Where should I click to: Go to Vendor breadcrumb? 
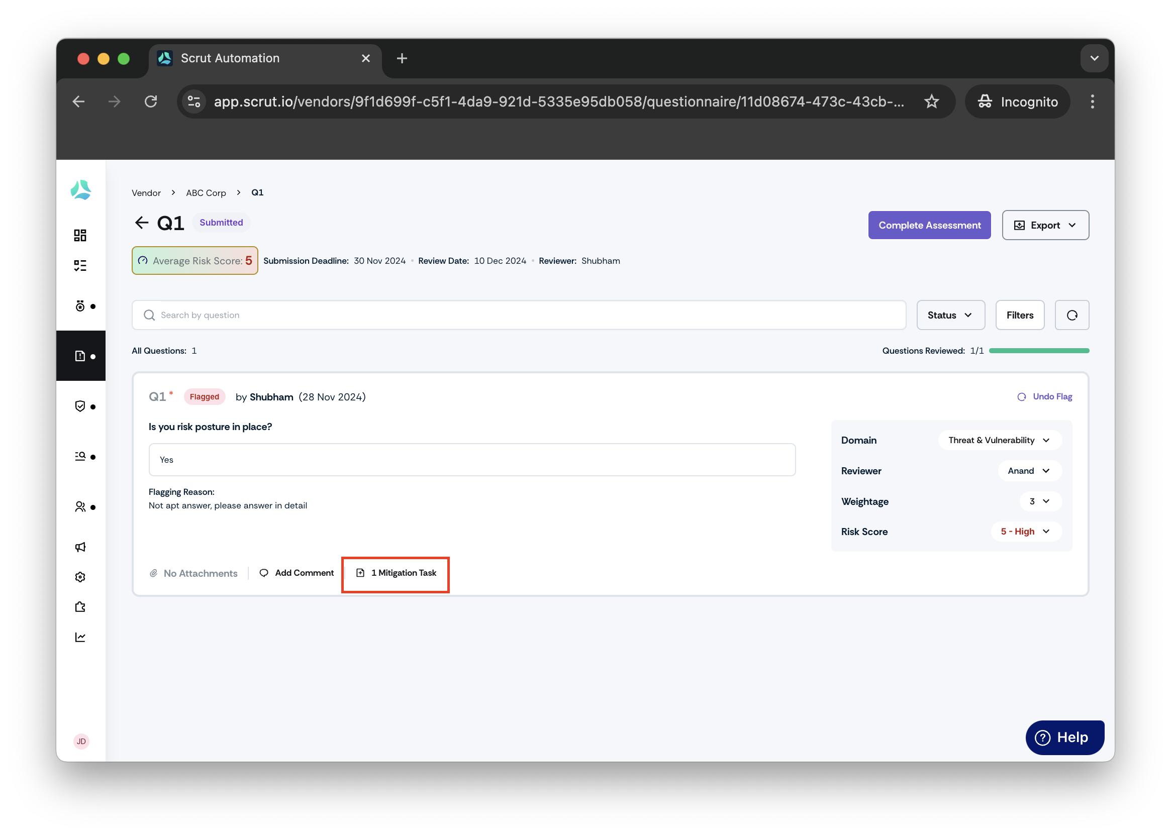click(146, 192)
